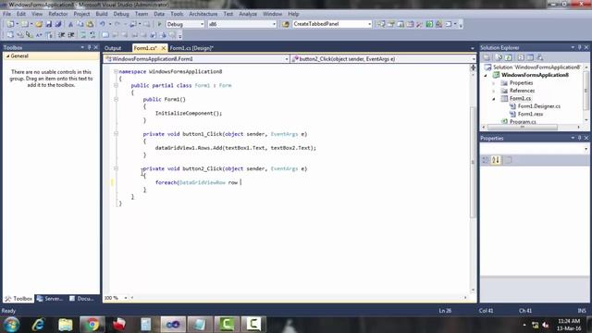Click View Designer icon in Solution Explorer toolbar

(x=530, y=57)
